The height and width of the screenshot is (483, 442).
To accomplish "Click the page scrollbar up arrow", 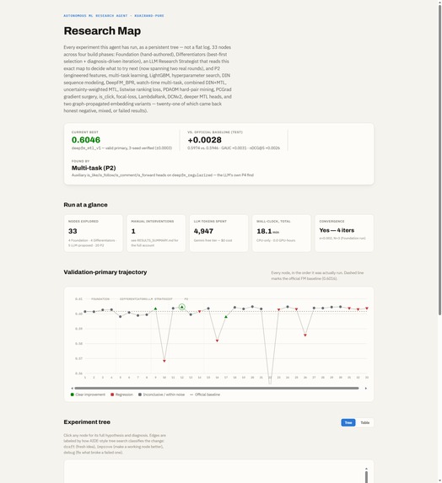I will pos(439,3).
